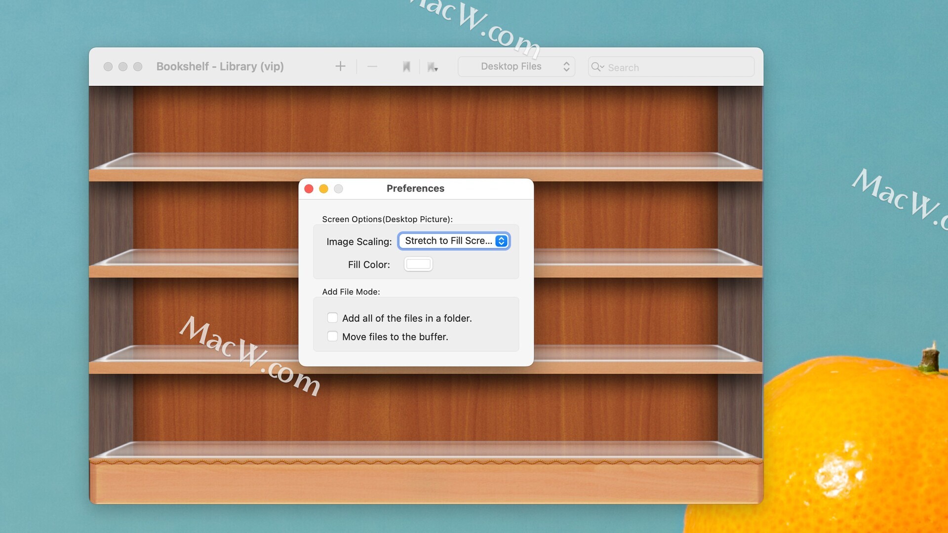Image resolution: width=948 pixels, height=533 pixels.
Task: Click the Fill Color swatch
Action: click(418, 264)
